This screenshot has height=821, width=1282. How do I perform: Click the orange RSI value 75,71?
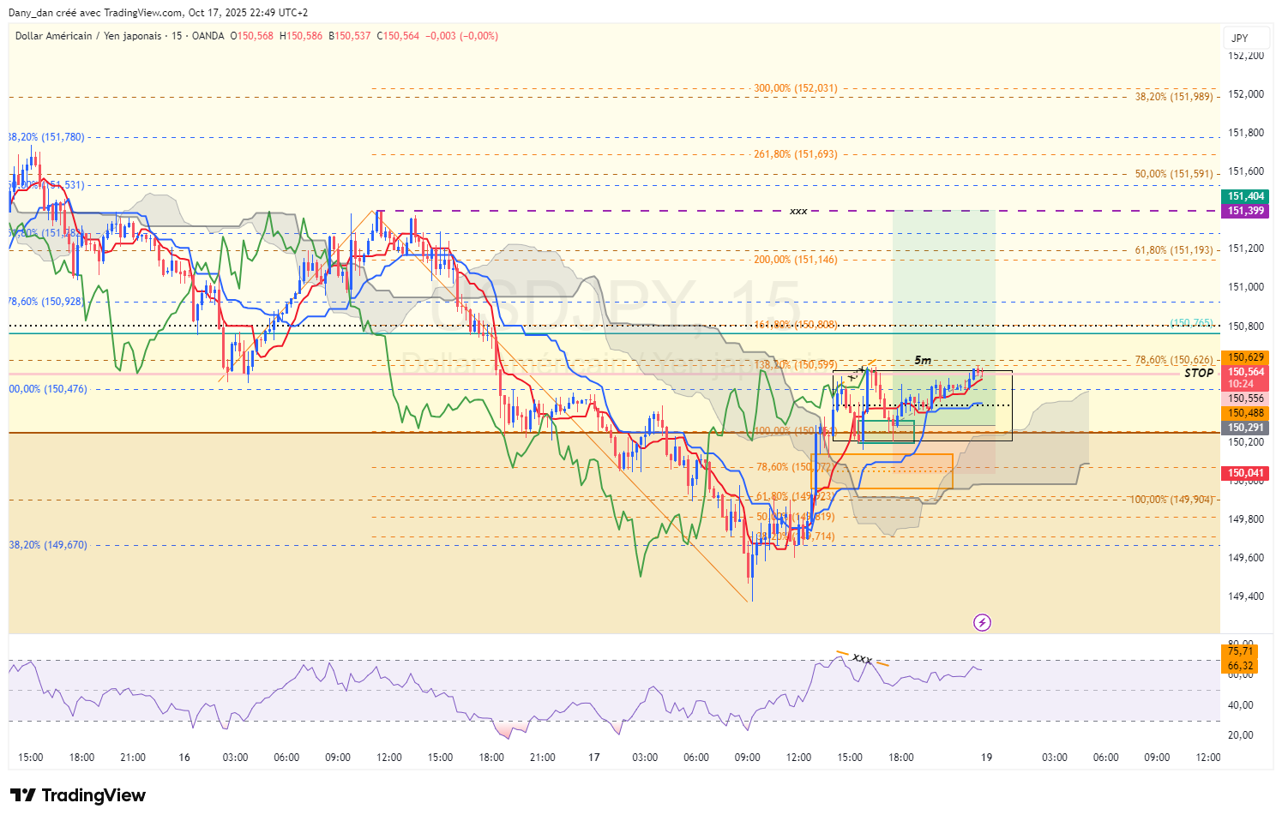click(x=1240, y=651)
